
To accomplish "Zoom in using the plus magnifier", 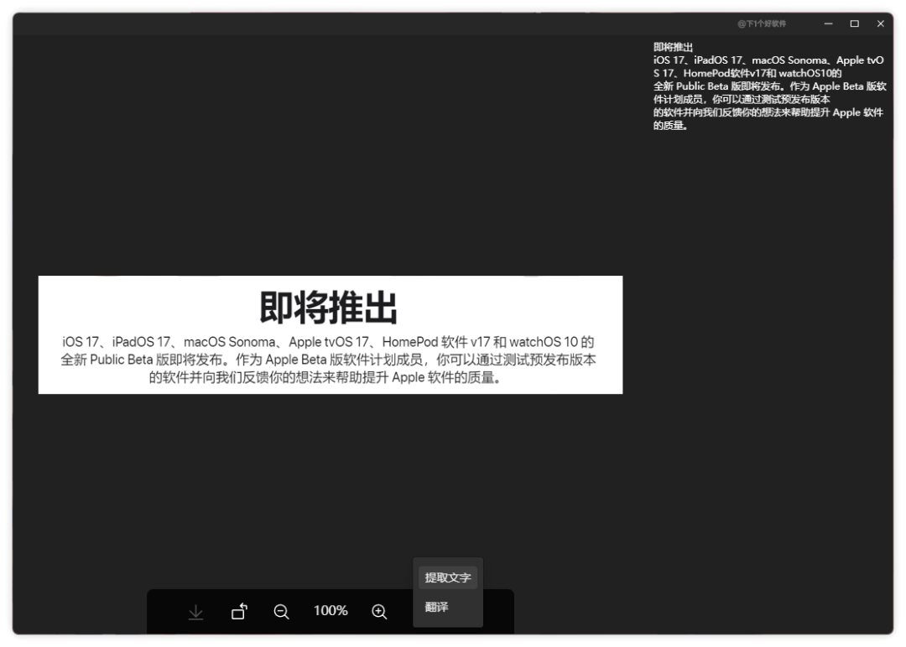I will [x=379, y=611].
